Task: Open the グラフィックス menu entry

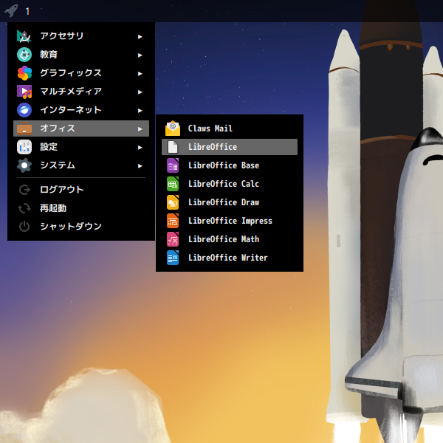Action: [x=81, y=73]
